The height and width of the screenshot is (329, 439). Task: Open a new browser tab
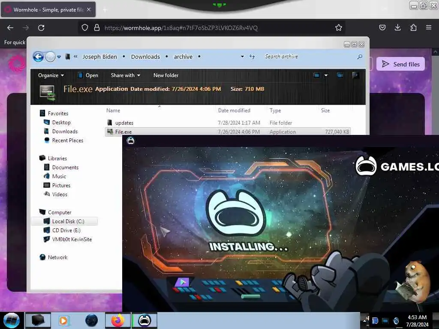[x=105, y=10]
